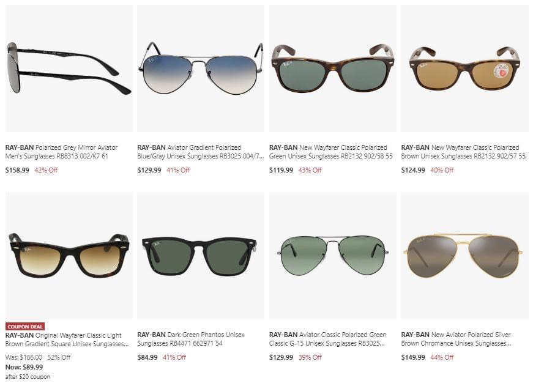Viewport: 533px width, 386px height.
Task: Follow the Aviator Gradient Polarized RB3025 title link
Action: pos(201,152)
